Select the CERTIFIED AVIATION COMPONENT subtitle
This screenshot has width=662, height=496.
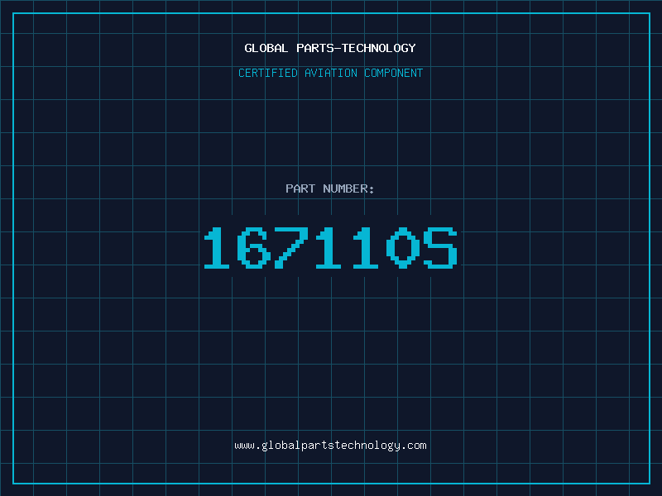point(330,73)
